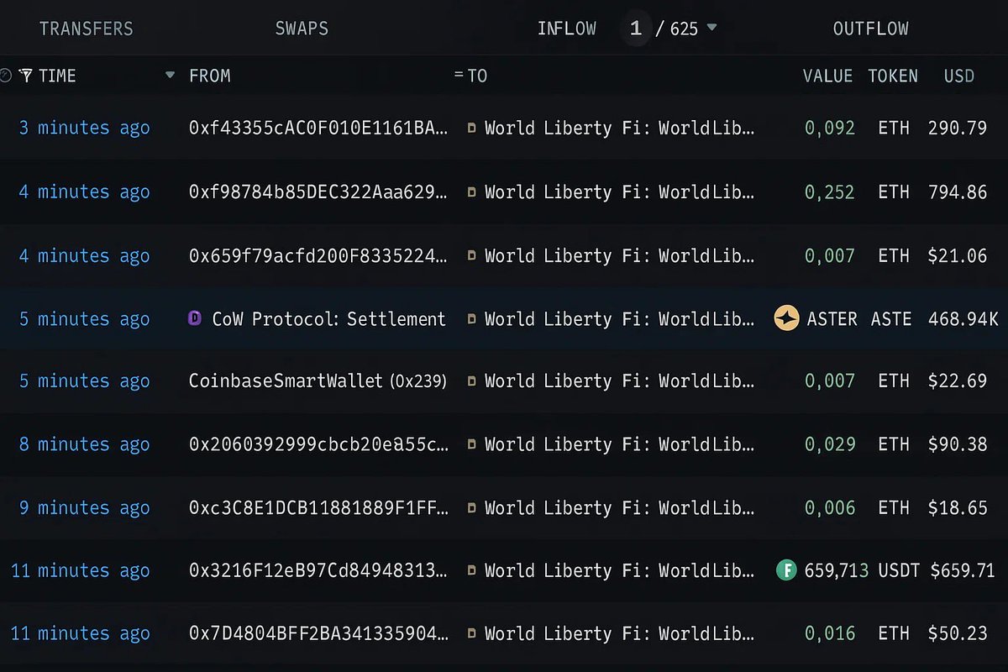Click the $50.23 USD amount

tap(958, 633)
